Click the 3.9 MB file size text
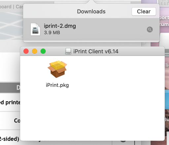This screenshot has width=169, height=145. point(52,33)
